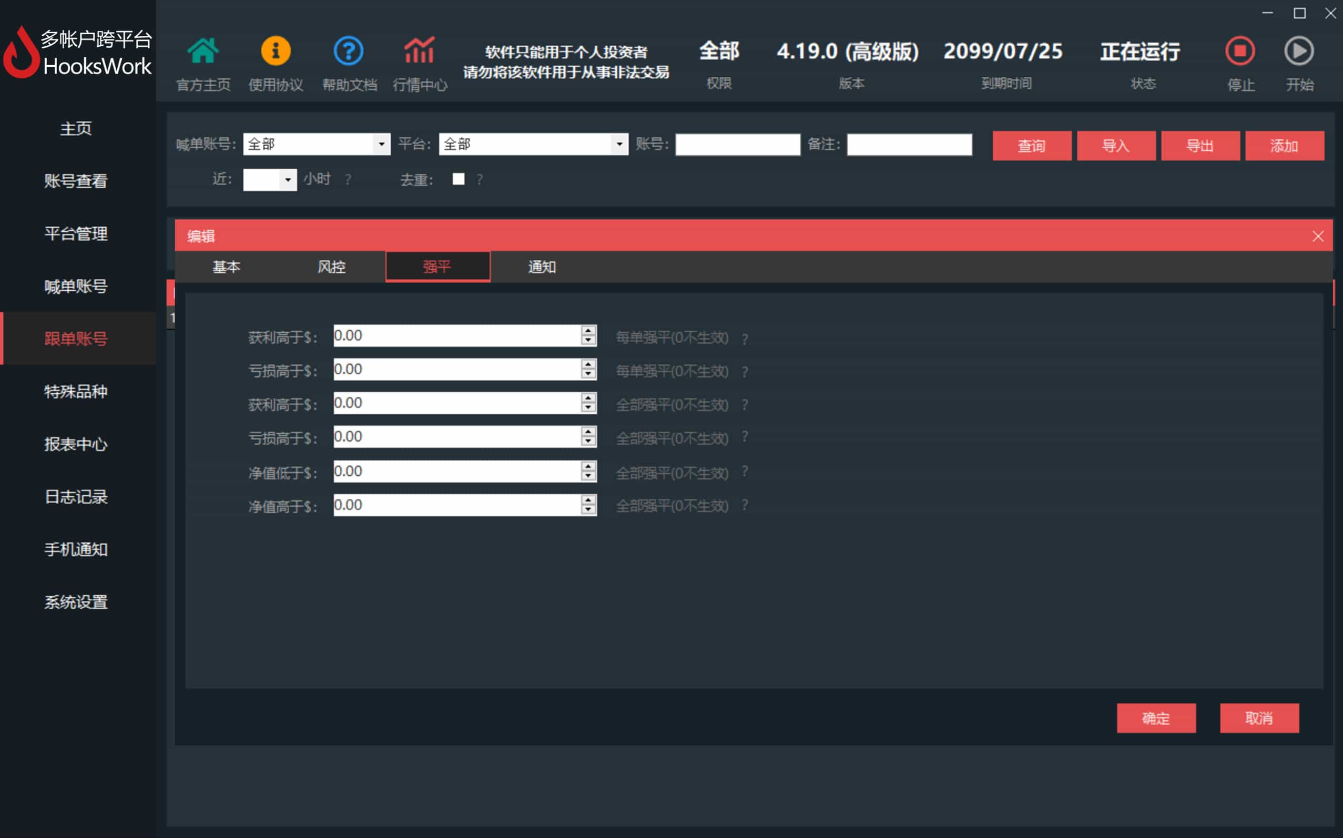The width and height of the screenshot is (1343, 838).
Task: Close the 编辑 dialog with its X
Action: [1318, 237]
